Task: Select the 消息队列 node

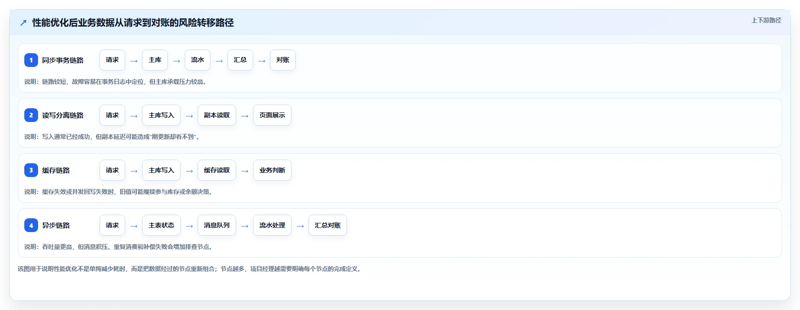Action: point(217,225)
